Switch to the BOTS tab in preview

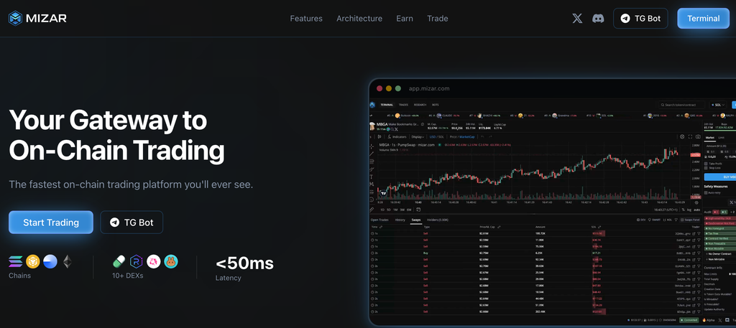tap(435, 105)
